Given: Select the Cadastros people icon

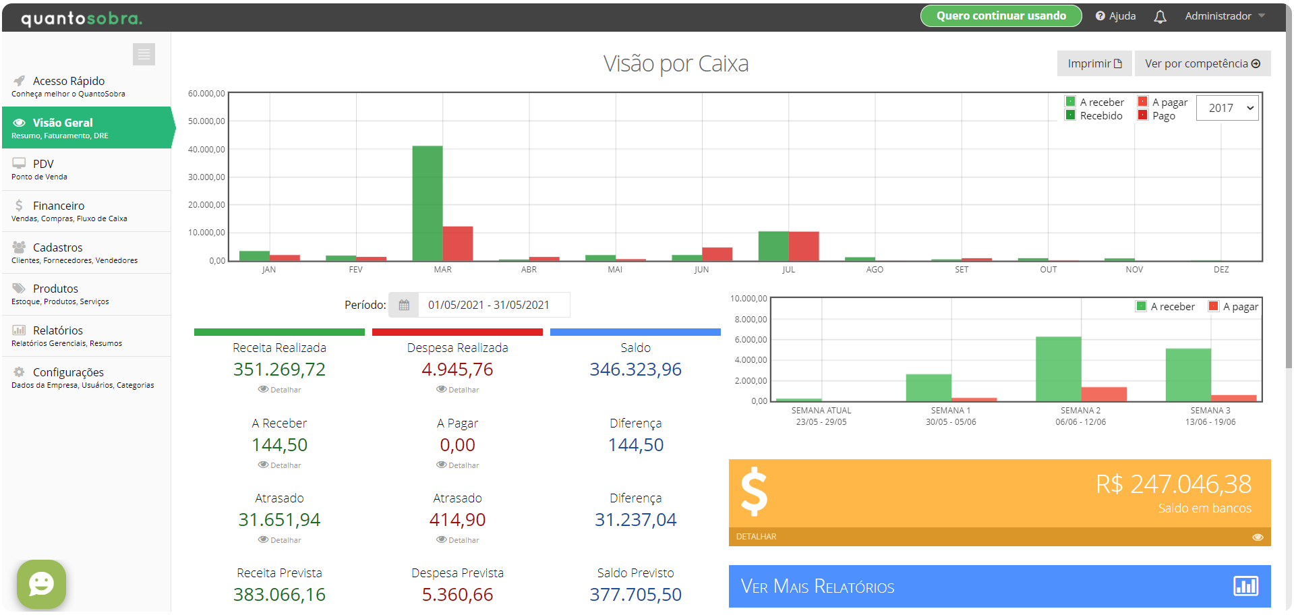Looking at the screenshot, I should click(x=18, y=247).
